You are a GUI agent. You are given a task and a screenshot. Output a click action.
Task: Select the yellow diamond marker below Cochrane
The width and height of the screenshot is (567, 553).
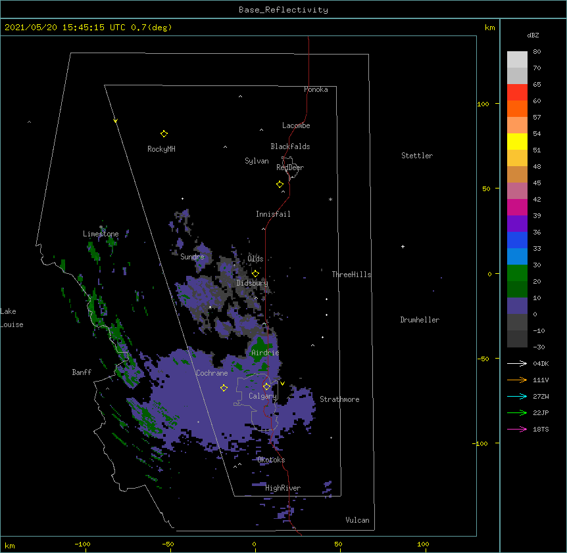224,388
